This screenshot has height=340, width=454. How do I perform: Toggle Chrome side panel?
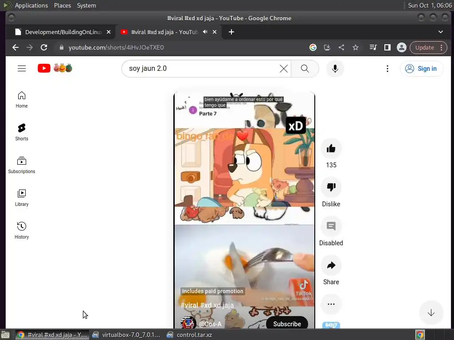click(387, 47)
